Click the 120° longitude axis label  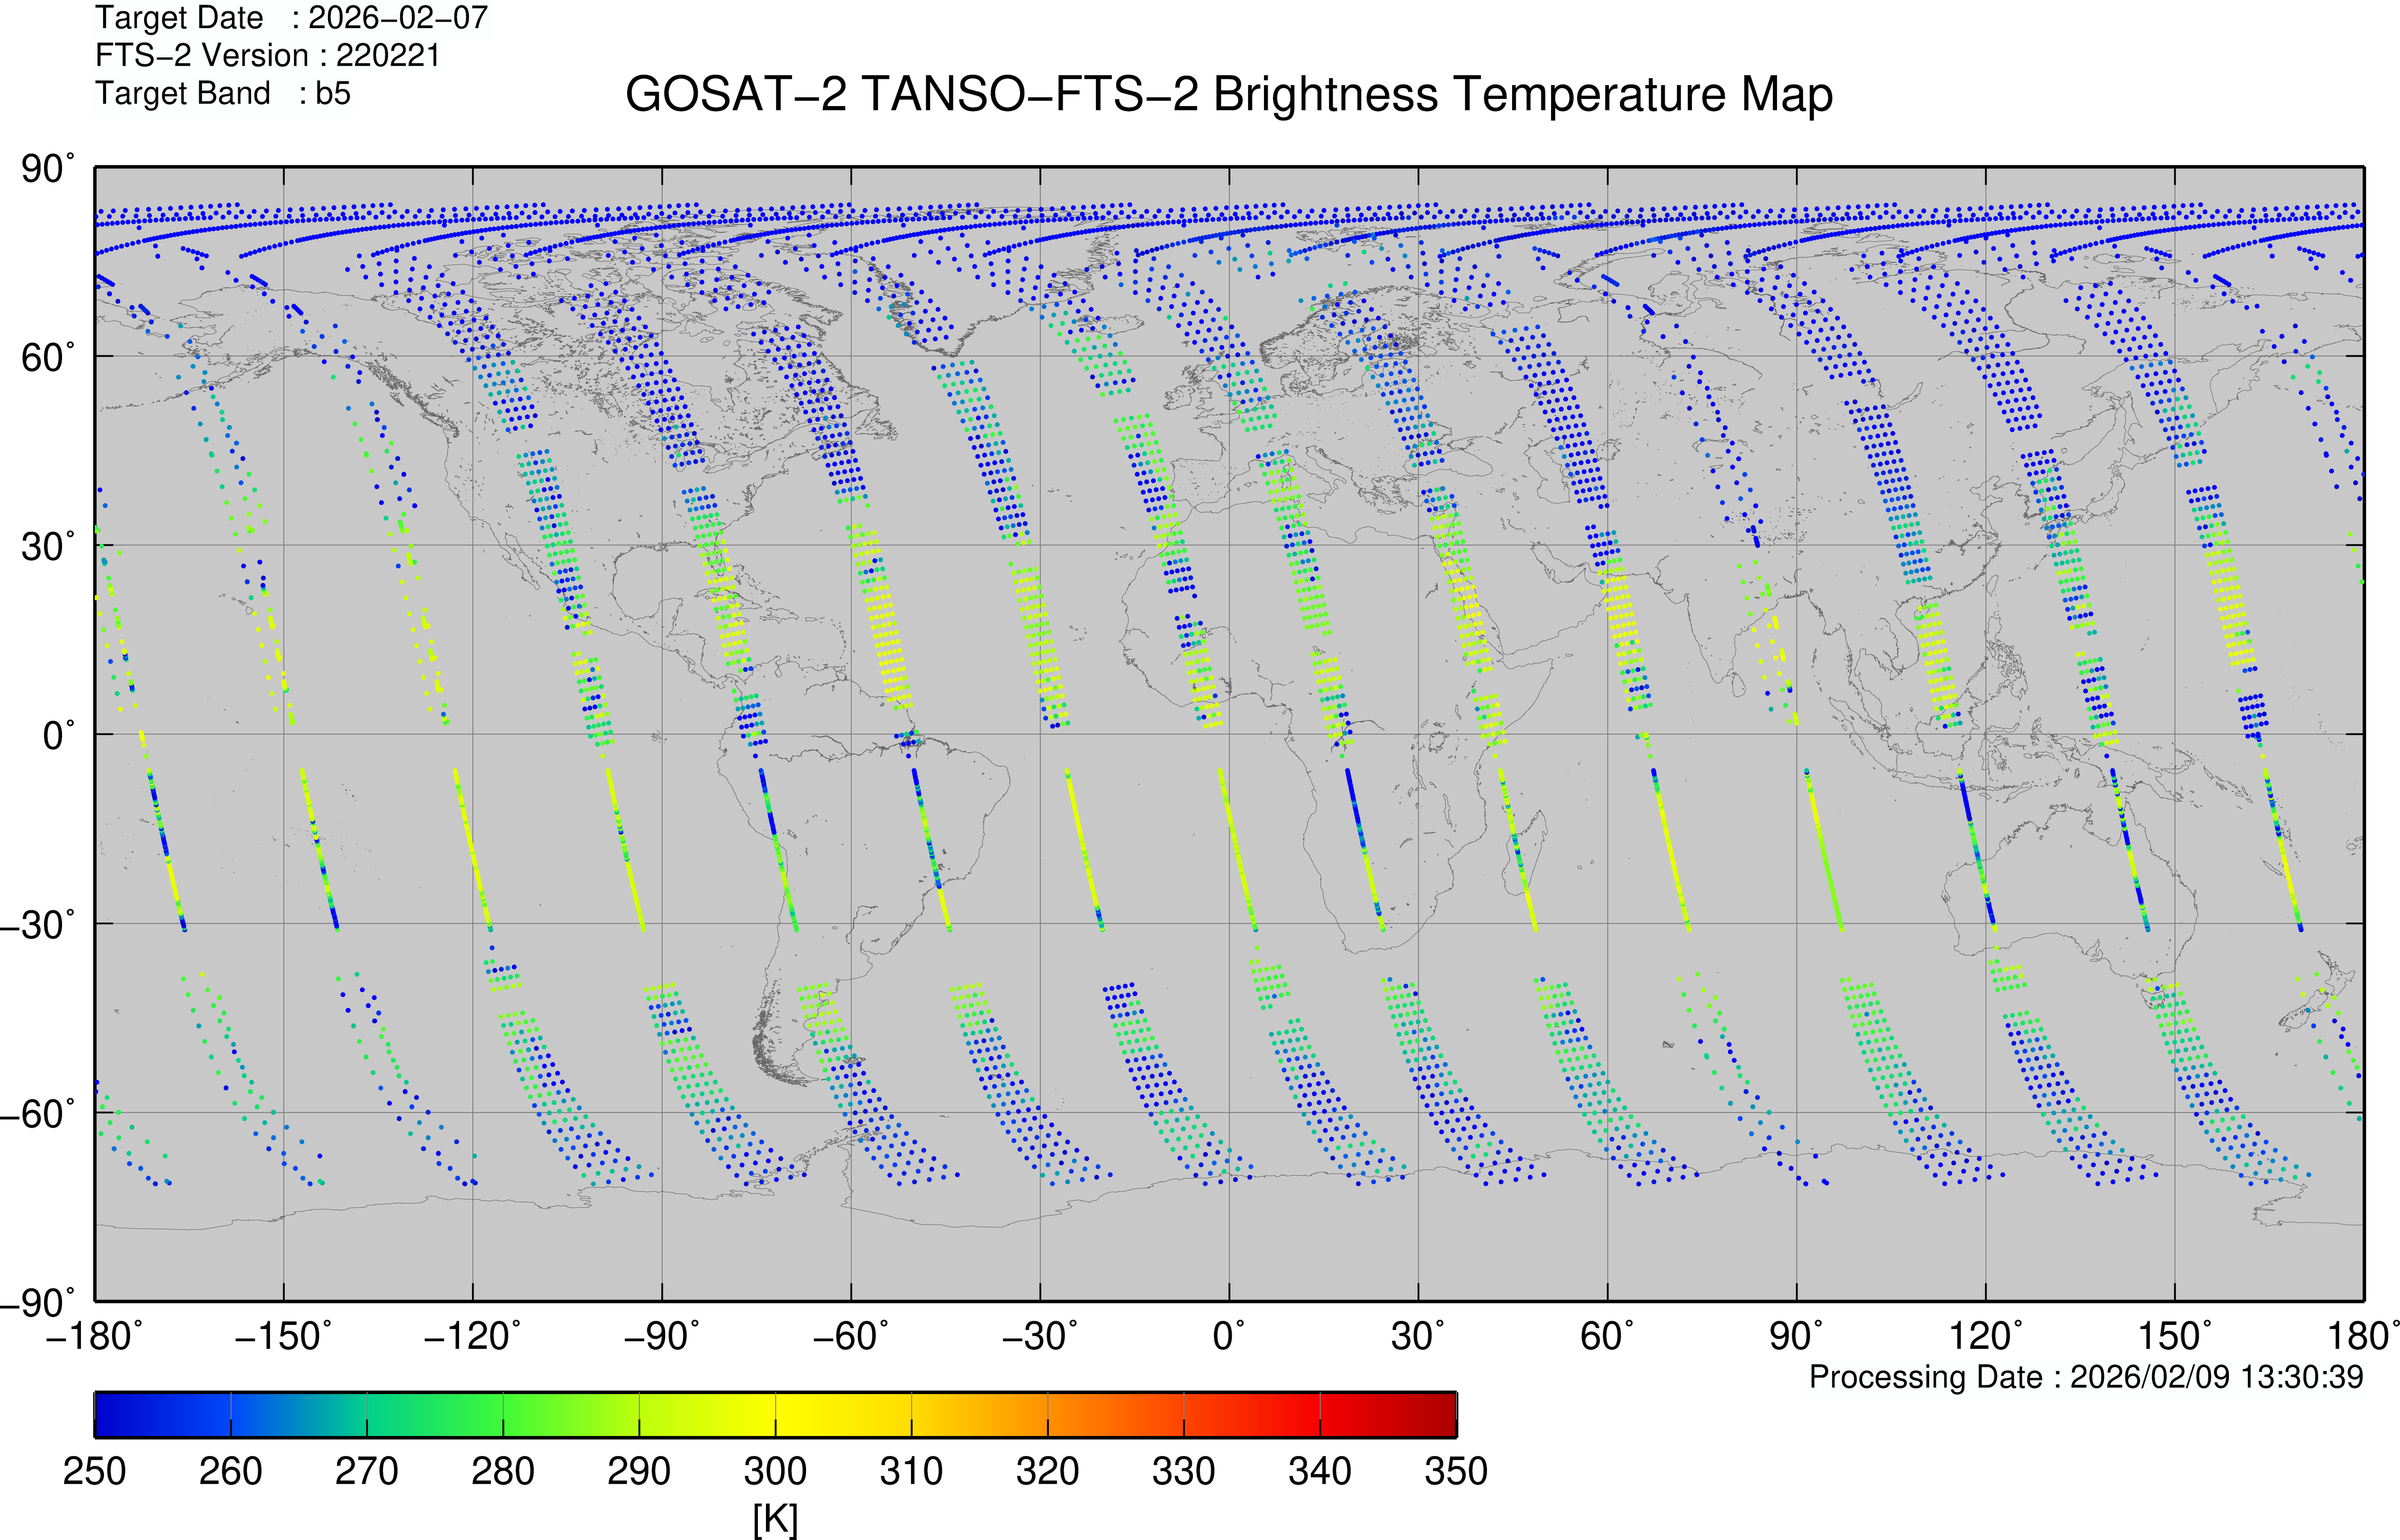pos(1985,1336)
